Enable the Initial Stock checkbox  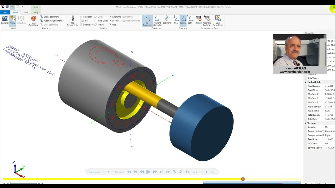(x=96, y=21)
